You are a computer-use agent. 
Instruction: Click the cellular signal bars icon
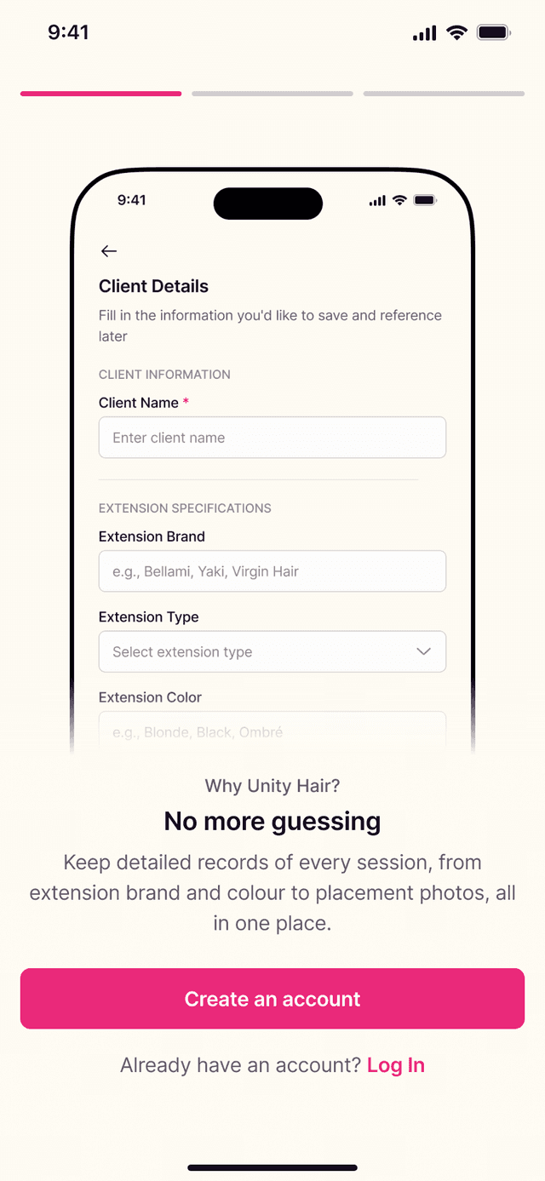(423, 32)
